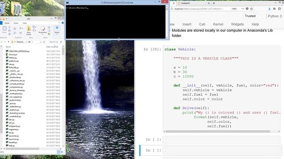Click the Name column header in Explorer
This screenshot has width=284, height=159.
click(x=8, y=47)
